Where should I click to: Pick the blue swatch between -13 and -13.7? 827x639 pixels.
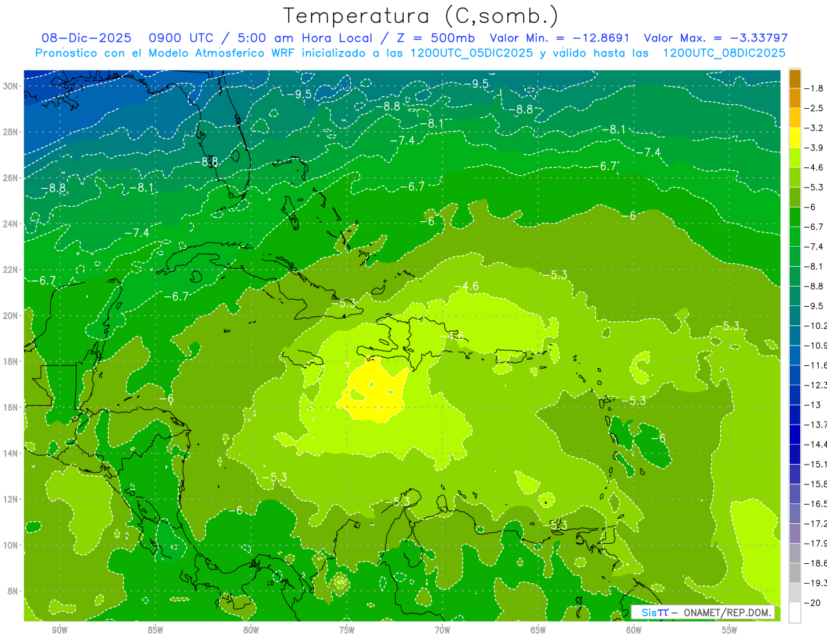795,414
